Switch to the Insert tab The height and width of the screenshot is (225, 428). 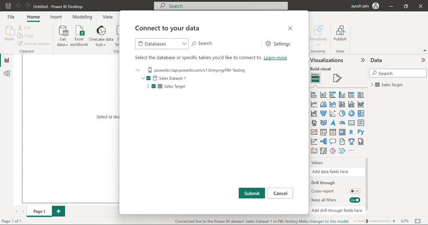pos(56,17)
